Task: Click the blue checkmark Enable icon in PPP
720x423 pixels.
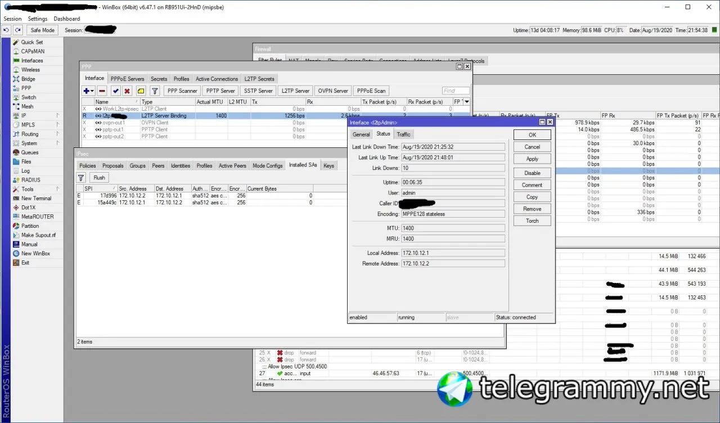Action: [x=116, y=91]
